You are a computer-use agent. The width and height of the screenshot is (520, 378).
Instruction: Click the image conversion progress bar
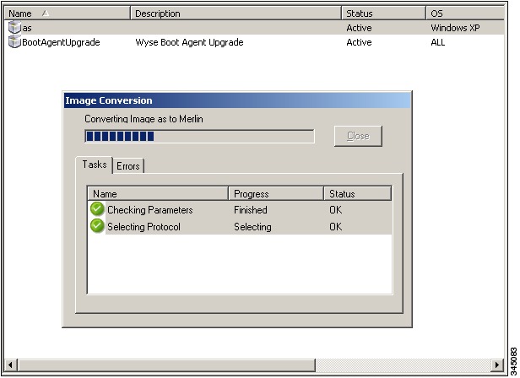199,137
